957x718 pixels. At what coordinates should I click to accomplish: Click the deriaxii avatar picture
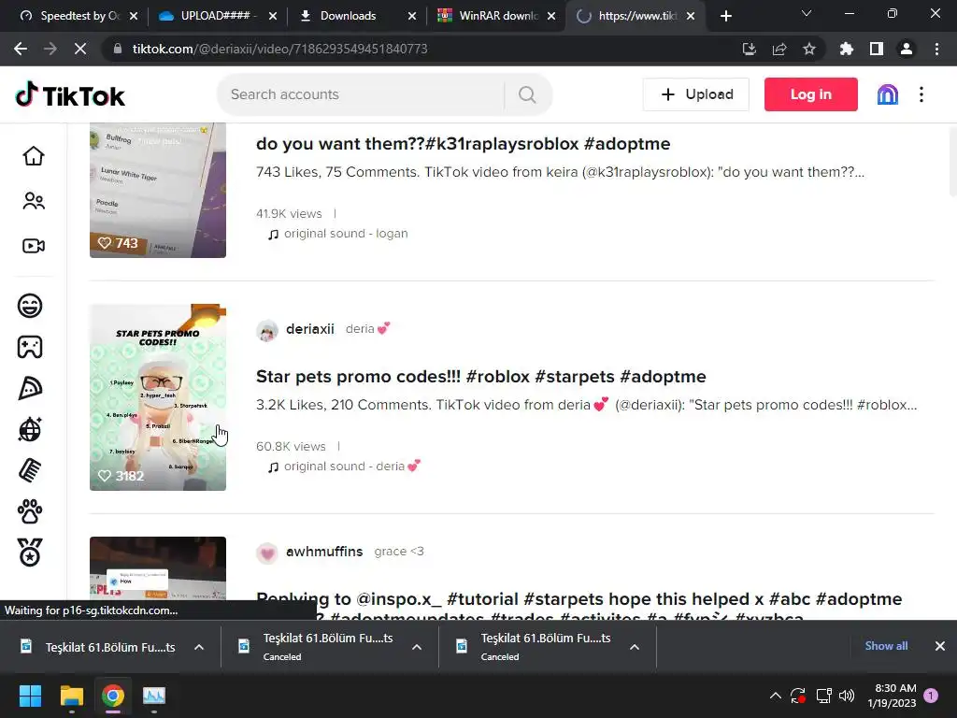click(x=266, y=330)
